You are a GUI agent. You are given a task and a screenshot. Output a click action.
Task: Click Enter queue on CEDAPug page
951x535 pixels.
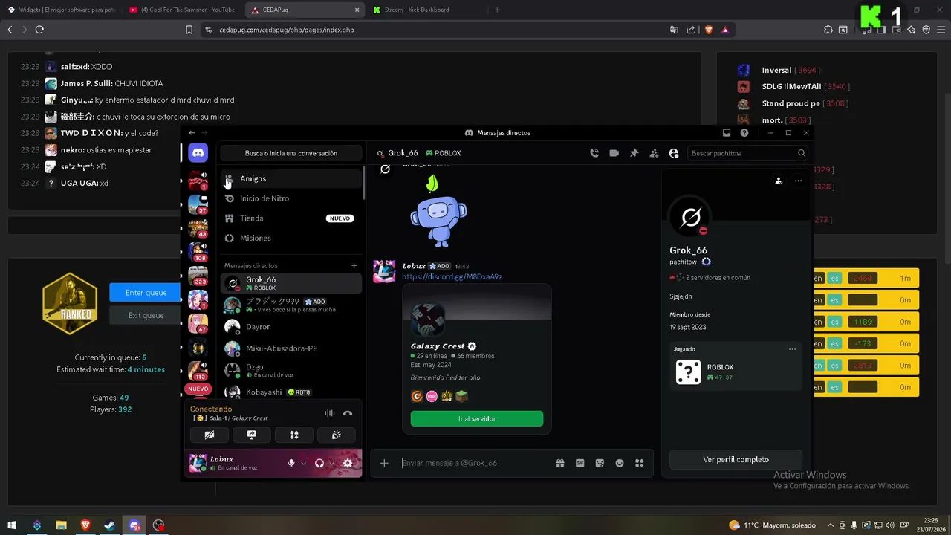pyautogui.click(x=146, y=293)
